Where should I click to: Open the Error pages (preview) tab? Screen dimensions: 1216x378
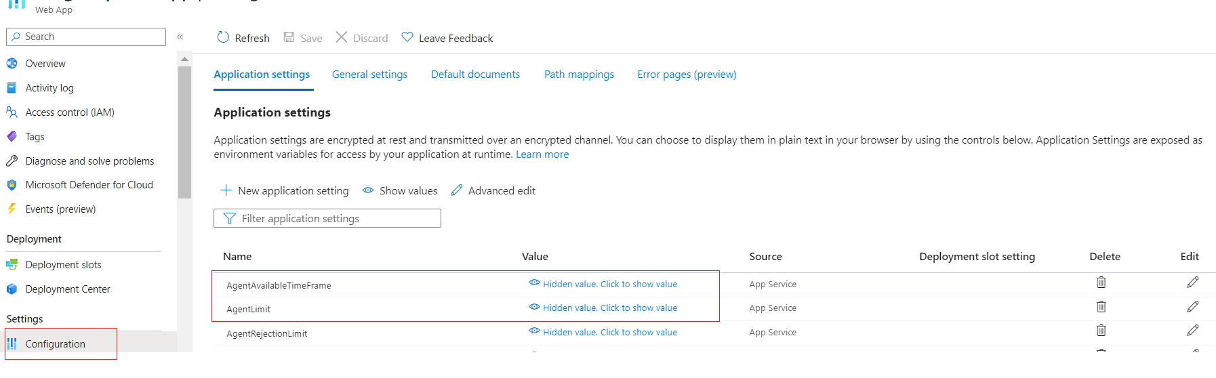(687, 75)
